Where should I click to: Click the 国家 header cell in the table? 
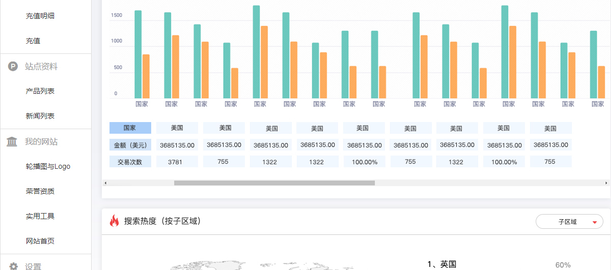(130, 128)
